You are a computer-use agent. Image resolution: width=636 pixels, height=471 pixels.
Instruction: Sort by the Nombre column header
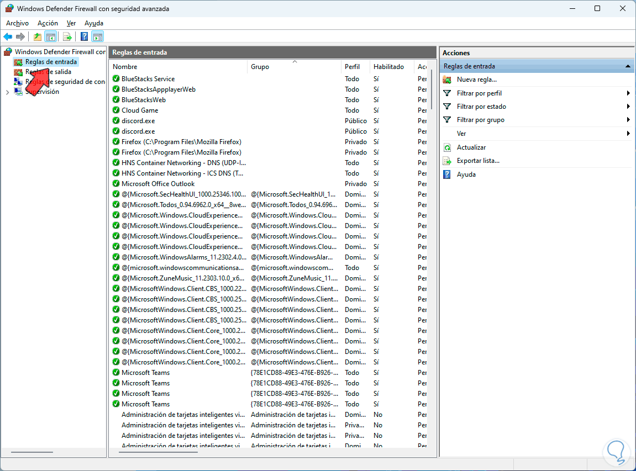pyautogui.click(x=178, y=67)
